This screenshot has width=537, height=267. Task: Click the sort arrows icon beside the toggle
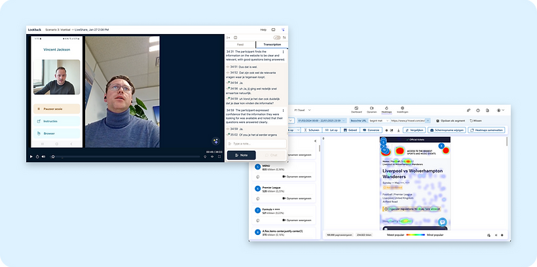pyautogui.click(x=284, y=38)
